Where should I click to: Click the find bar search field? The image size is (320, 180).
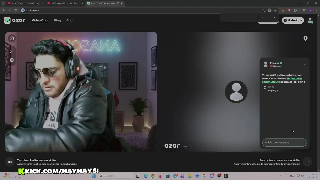coord(239,17)
